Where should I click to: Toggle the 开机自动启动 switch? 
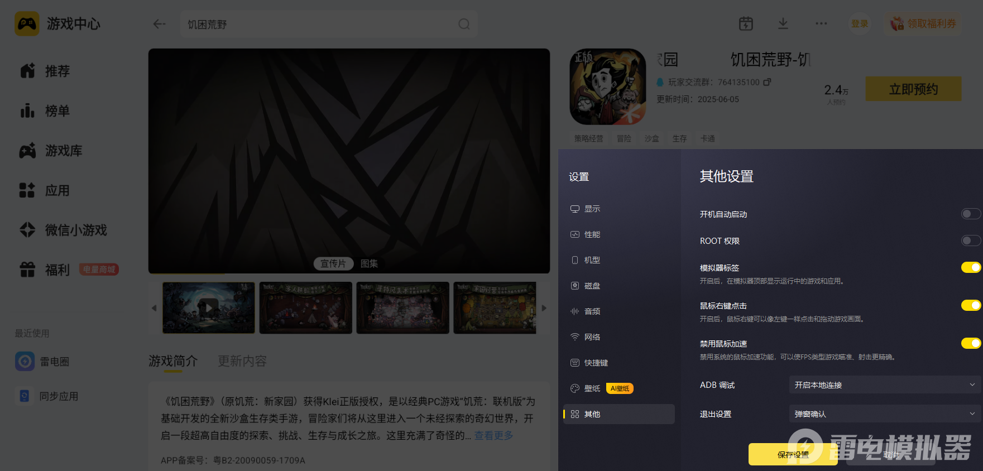[971, 214]
